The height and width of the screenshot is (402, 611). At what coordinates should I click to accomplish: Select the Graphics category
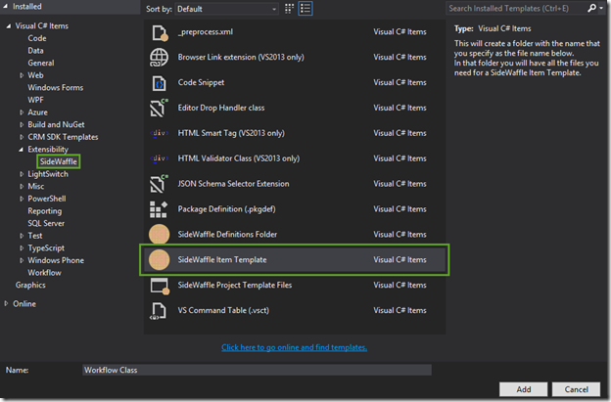tap(30, 286)
